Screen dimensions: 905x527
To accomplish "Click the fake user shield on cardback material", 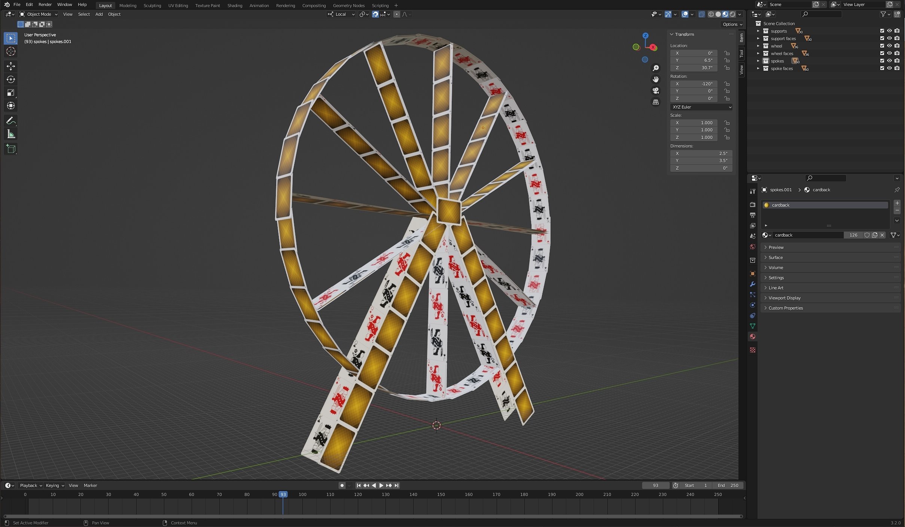I will (x=867, y=235).
